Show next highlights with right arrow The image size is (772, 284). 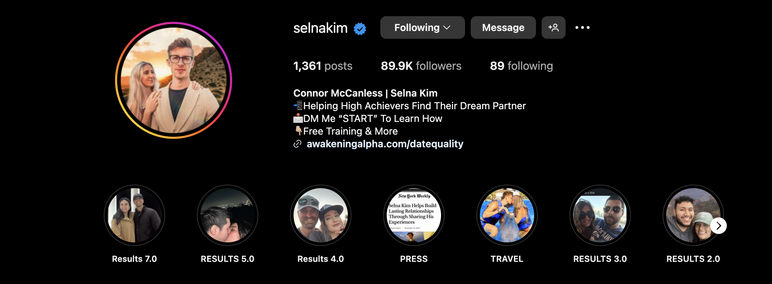[718, 226]
